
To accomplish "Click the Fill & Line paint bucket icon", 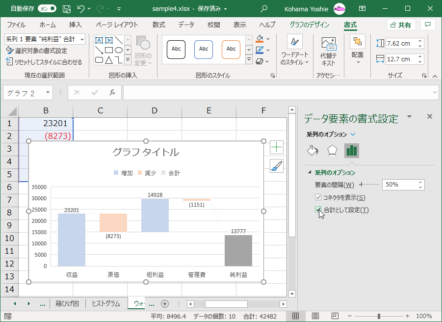I will point(313,150).
